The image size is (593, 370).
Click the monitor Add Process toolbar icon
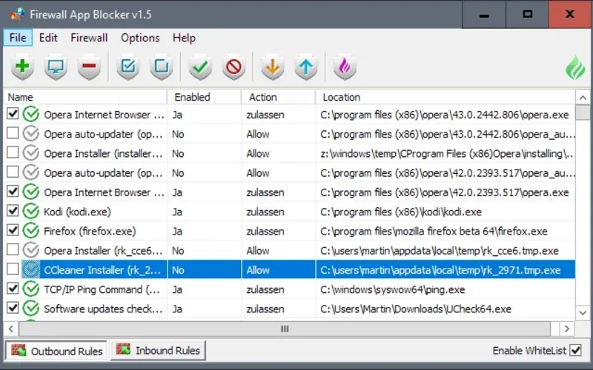click(x=56, y=67)
